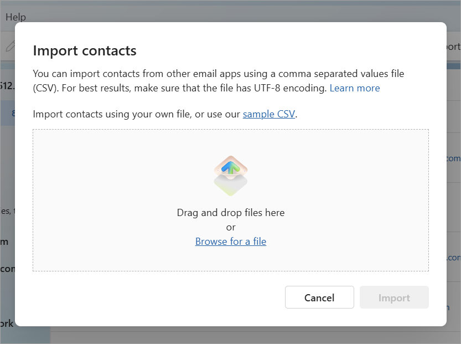Download the sample CSV file
The width and height of the screenshot is (461, 344).
coord(269,114)
